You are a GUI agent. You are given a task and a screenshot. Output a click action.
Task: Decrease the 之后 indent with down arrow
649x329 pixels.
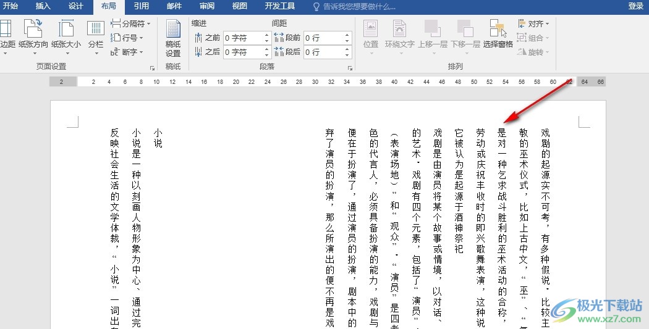click(267, 55)
